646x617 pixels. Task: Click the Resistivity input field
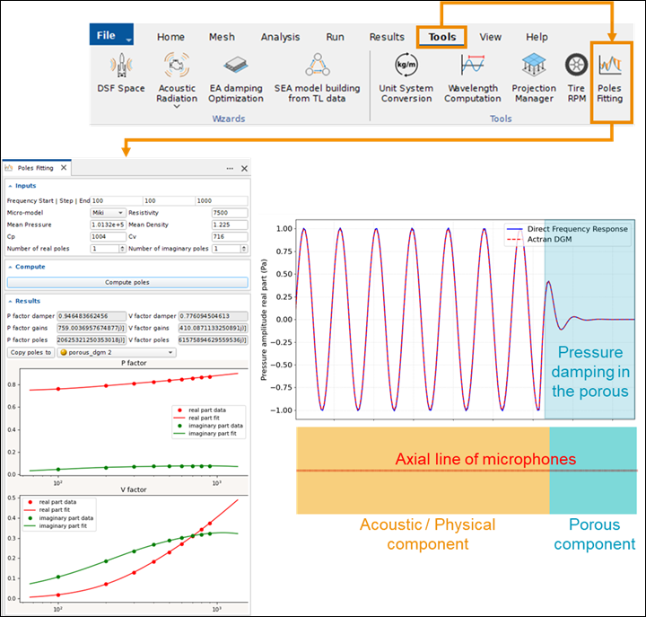pyautogui.click(x=229, y=213)
